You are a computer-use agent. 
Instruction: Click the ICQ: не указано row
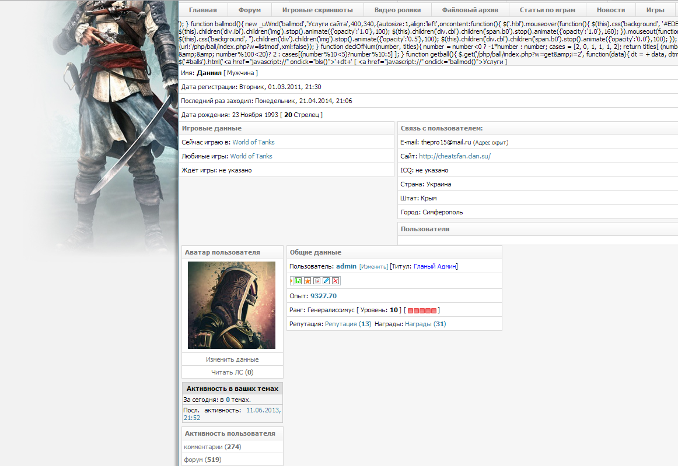(x=537, y=171)
